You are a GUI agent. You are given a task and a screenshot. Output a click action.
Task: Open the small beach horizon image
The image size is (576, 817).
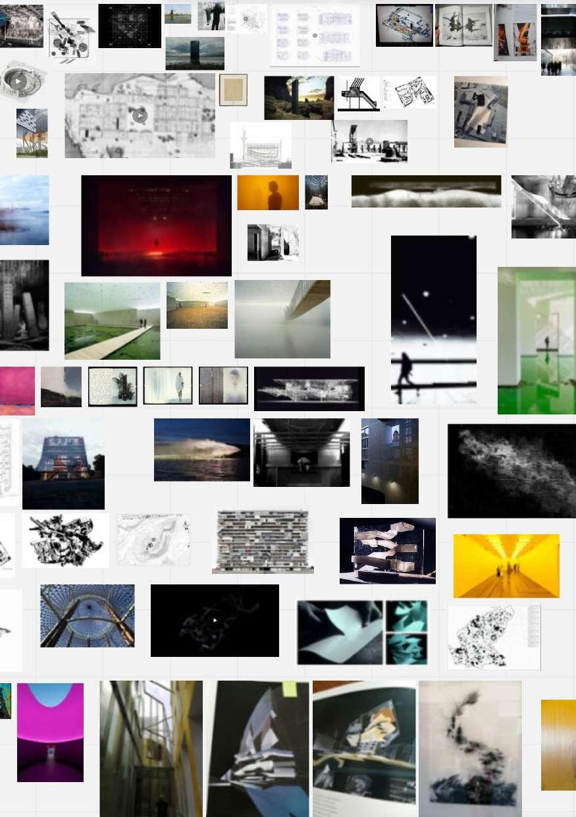178,14
